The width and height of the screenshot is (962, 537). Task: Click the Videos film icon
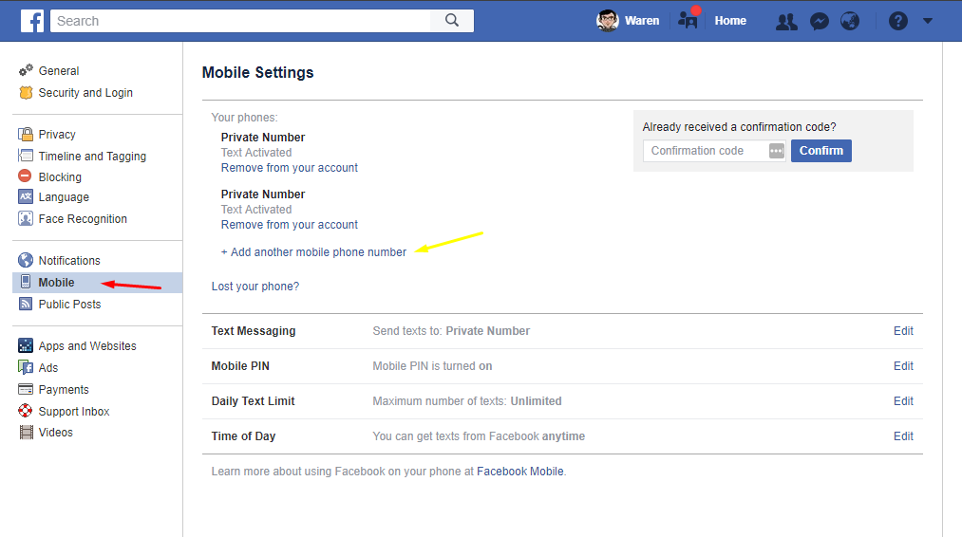(x=26, y=433)
